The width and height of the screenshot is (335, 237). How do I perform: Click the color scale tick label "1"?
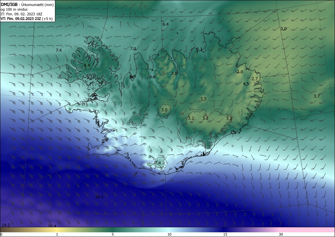click(x=57, y=234)
